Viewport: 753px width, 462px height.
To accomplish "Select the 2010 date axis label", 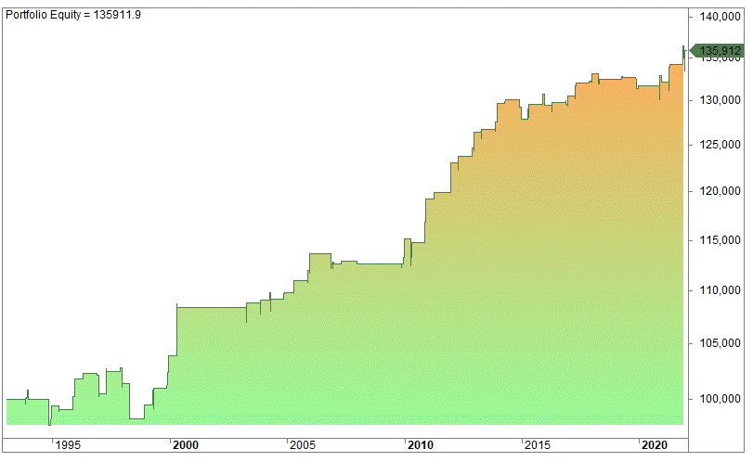I will point(421,445).
